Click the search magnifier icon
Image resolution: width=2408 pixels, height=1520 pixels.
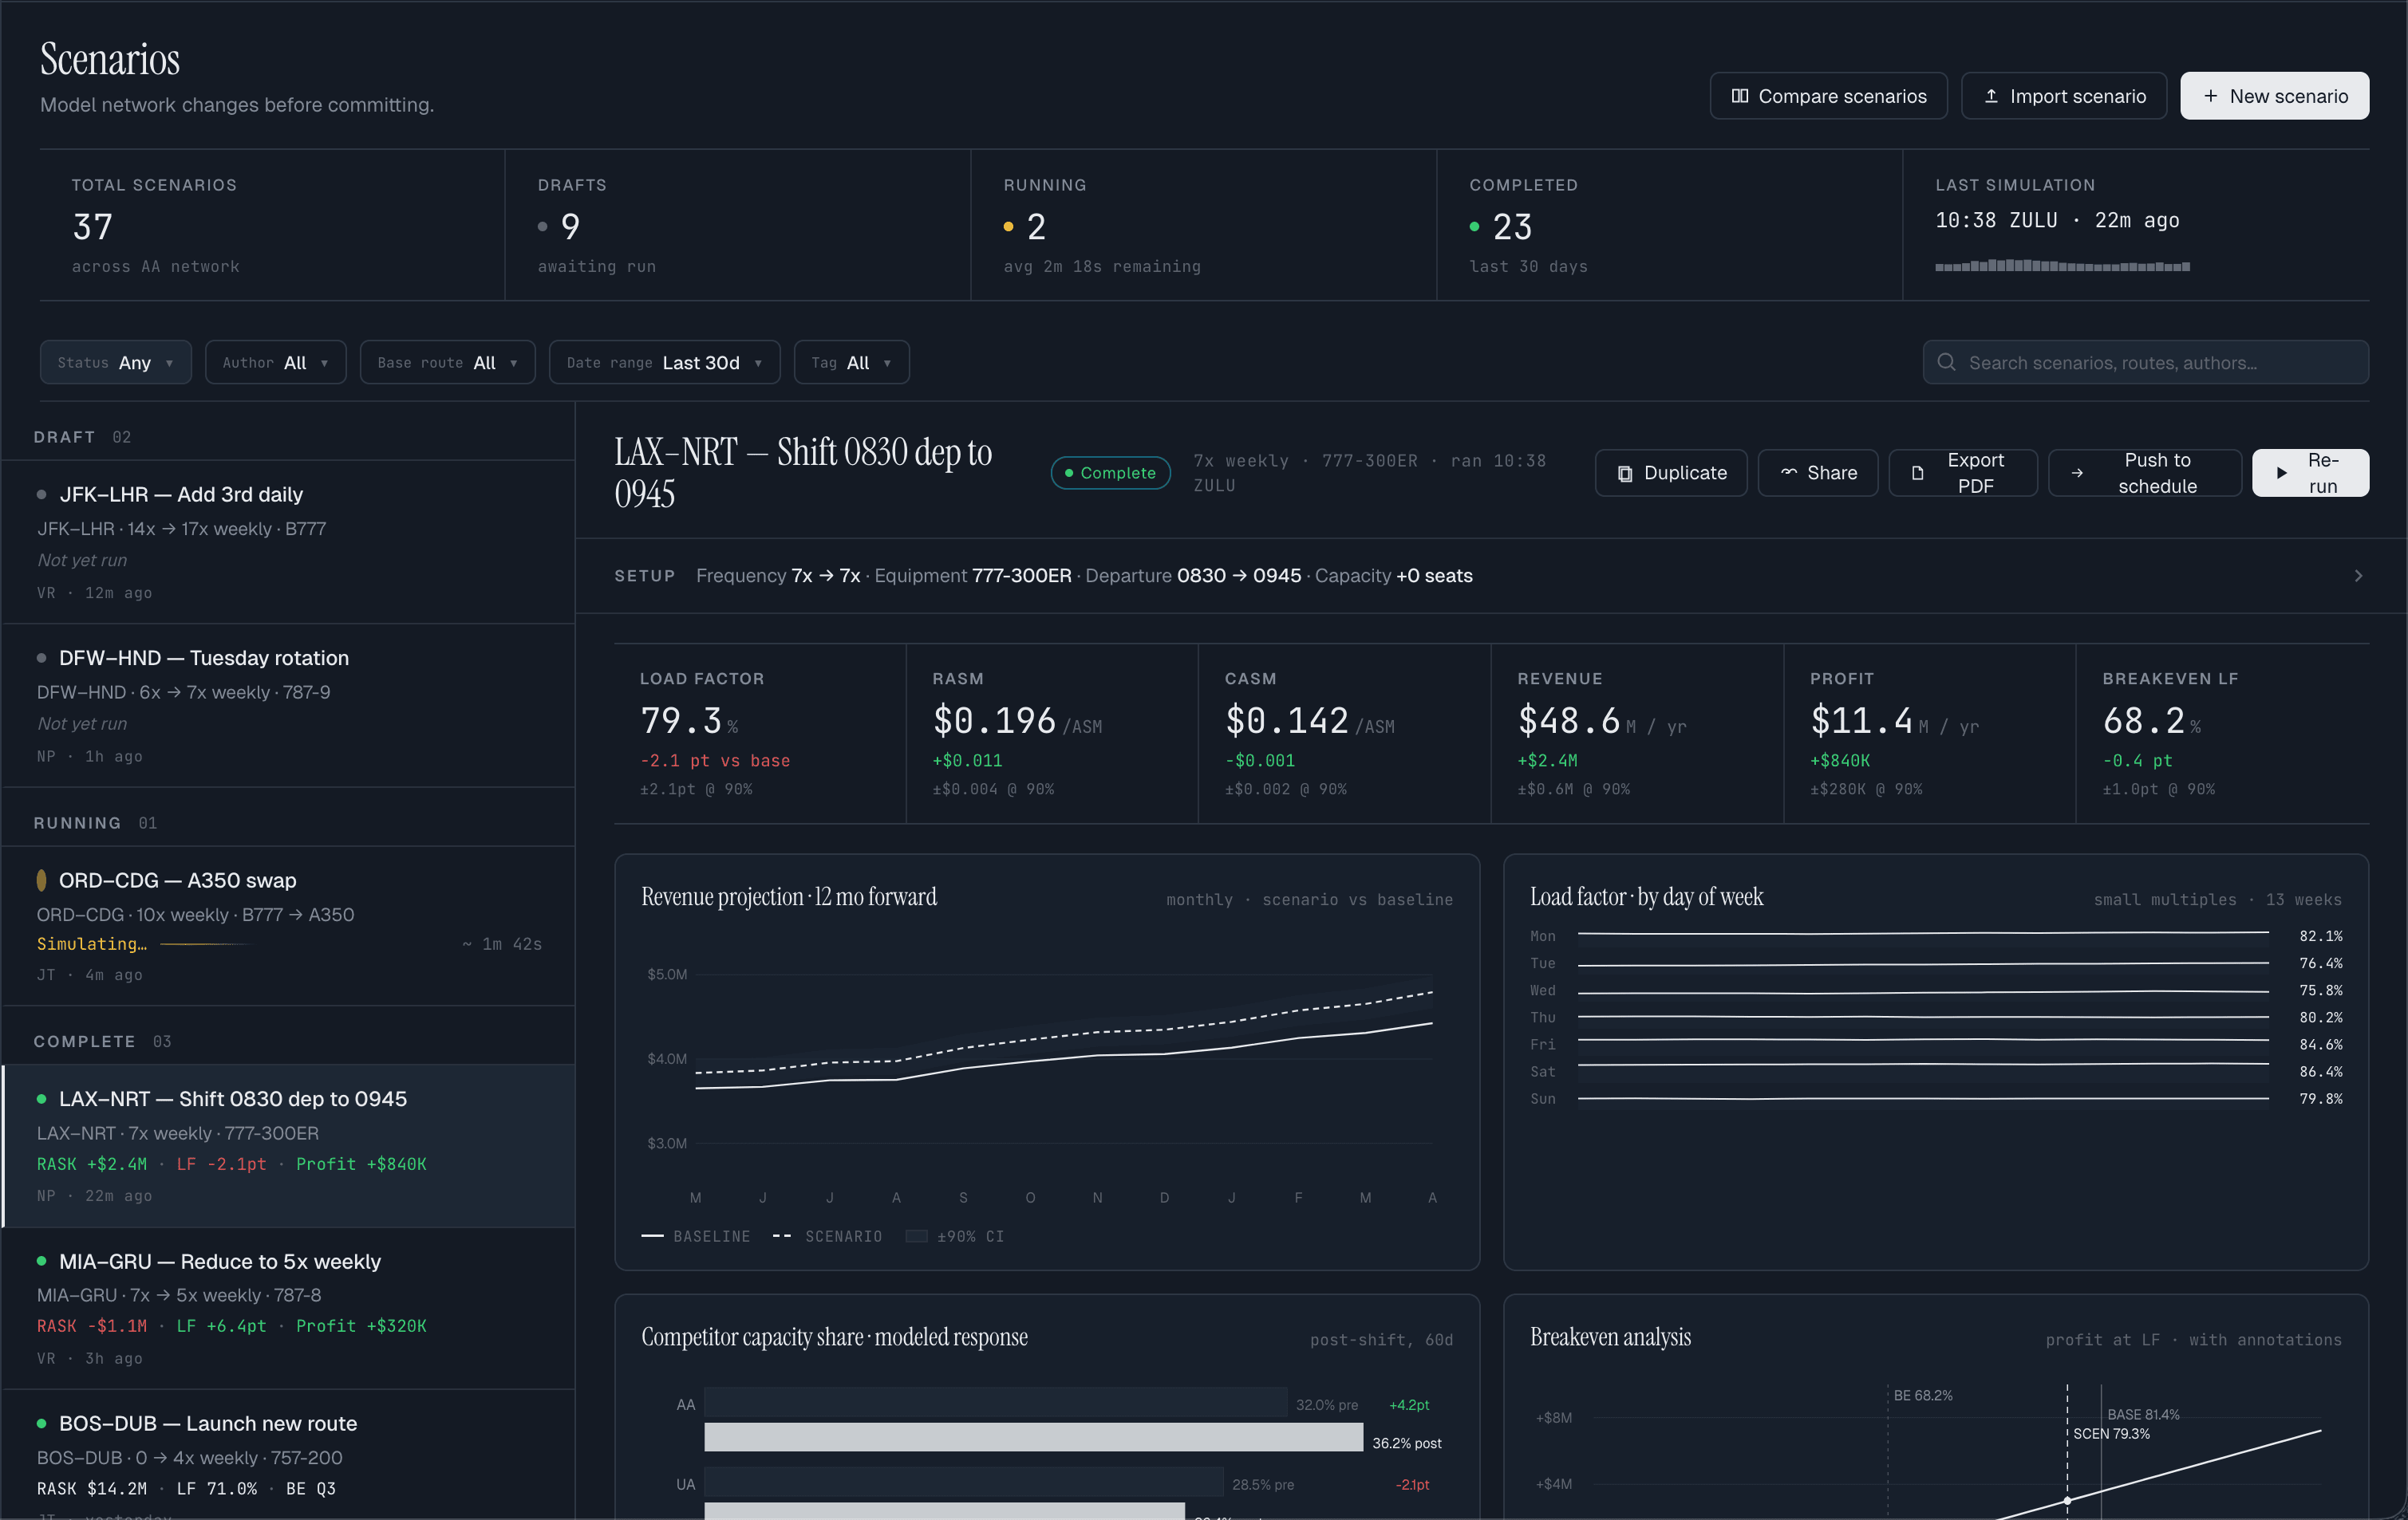tap(1946, 362)
